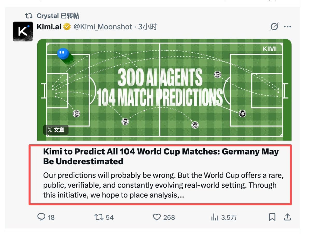Share post via upload arrow icon
311x234 pixels.
(287, 217)
